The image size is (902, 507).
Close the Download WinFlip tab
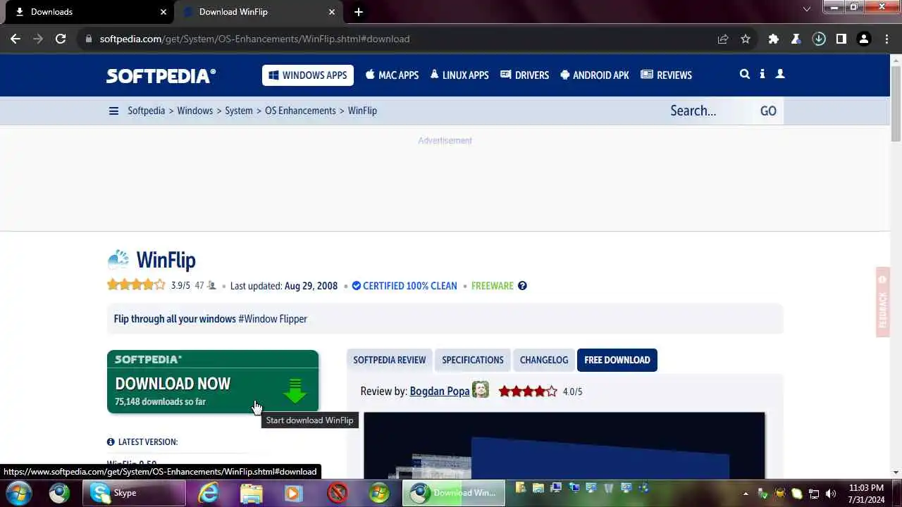[x=332, y=12]
